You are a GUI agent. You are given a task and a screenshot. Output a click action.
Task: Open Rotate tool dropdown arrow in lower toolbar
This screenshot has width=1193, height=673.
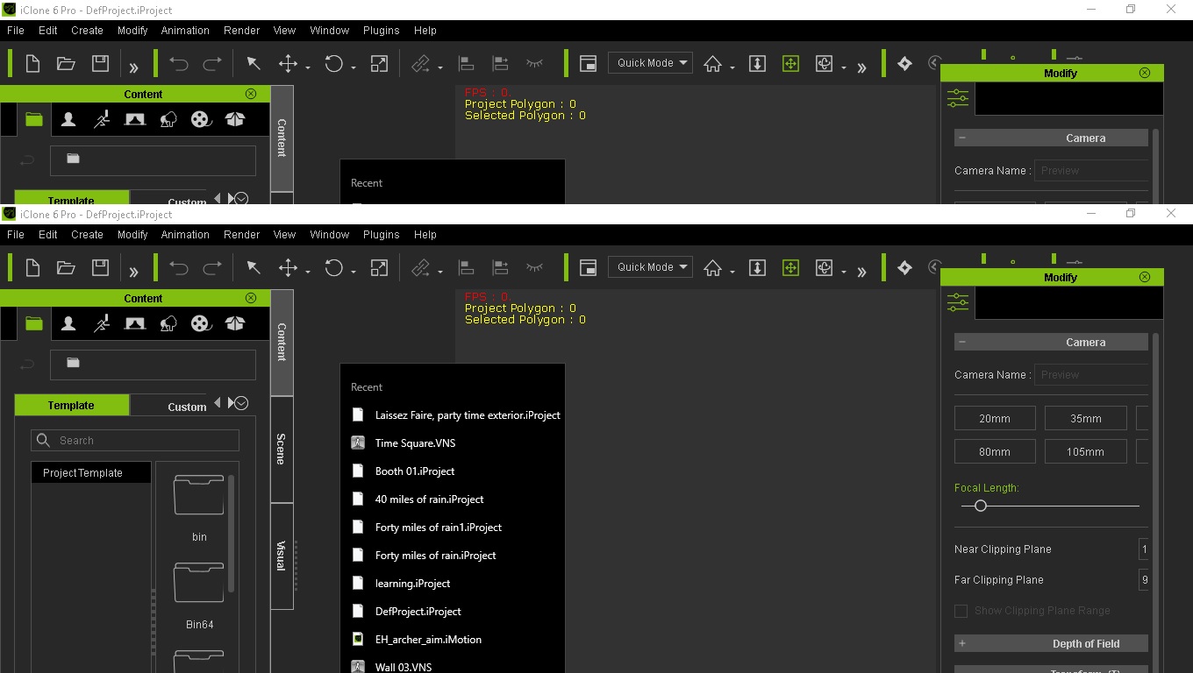[353, 271]
